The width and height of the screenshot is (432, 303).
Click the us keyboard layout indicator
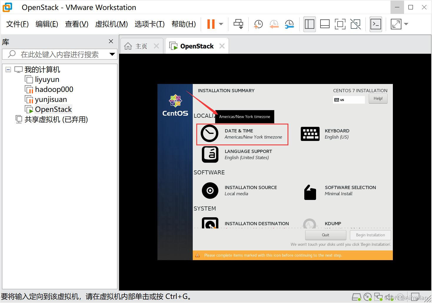pyautogui.click(x=349, y=100)
